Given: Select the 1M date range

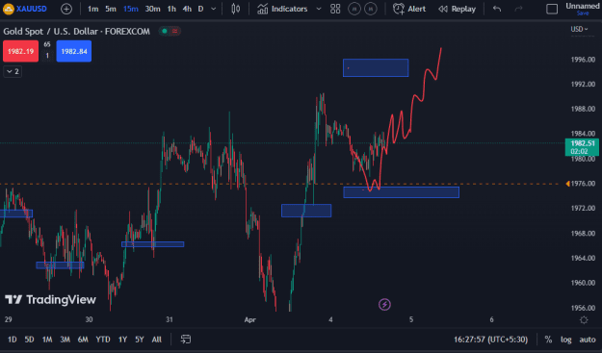Looking at the screenshot, I should (x=47, y=340).
